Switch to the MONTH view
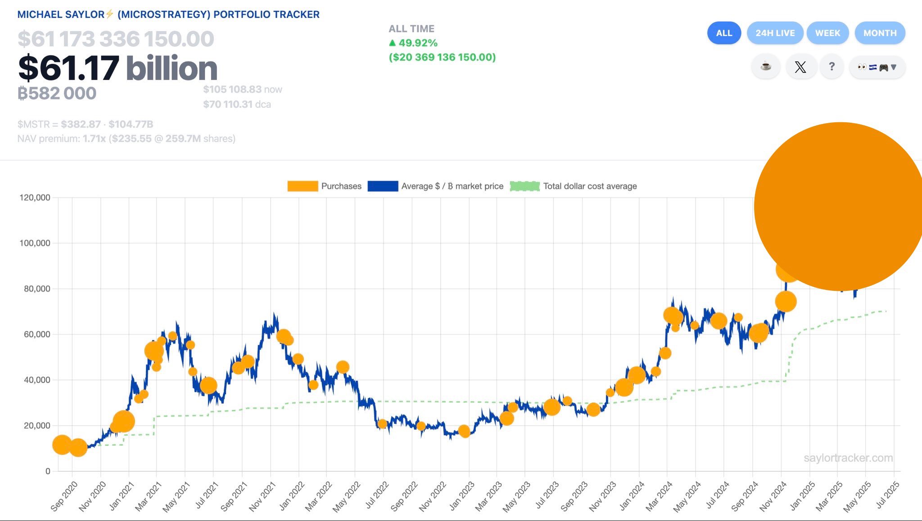 click(880, 33)
